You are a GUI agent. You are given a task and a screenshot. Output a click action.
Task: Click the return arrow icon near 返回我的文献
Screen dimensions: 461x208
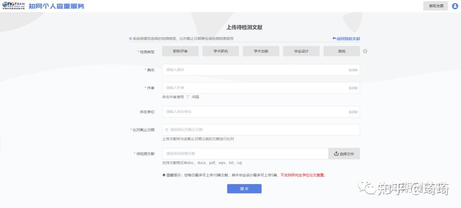[334, 38]
